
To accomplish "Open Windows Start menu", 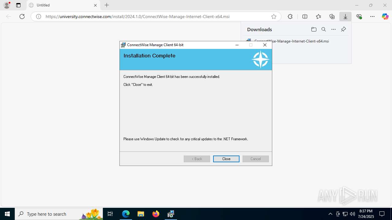I will (x=7, y=214).
